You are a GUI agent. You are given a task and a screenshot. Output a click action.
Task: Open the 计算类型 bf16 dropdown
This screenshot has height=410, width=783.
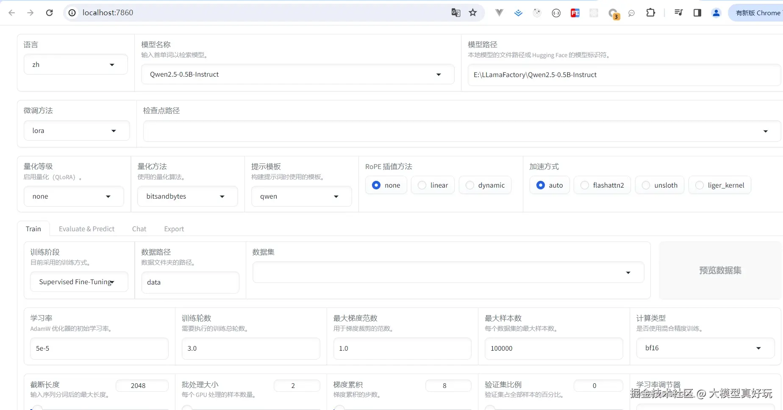705,348
